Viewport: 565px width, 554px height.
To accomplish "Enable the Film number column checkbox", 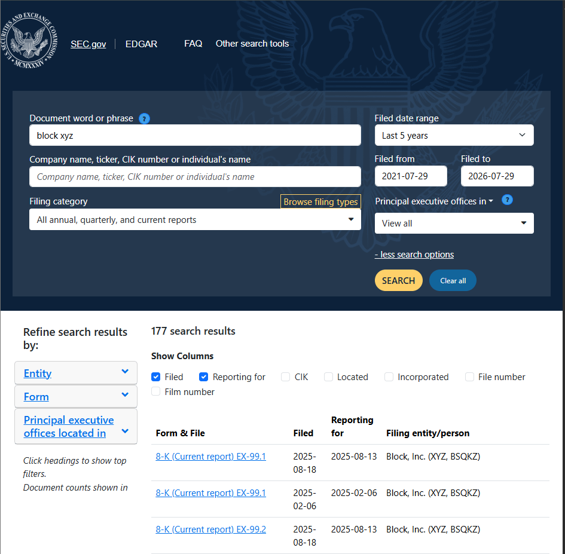I will tap(155, 391).
